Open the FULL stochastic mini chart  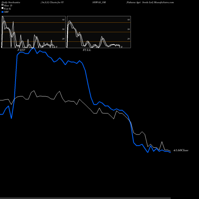(99, 32)
